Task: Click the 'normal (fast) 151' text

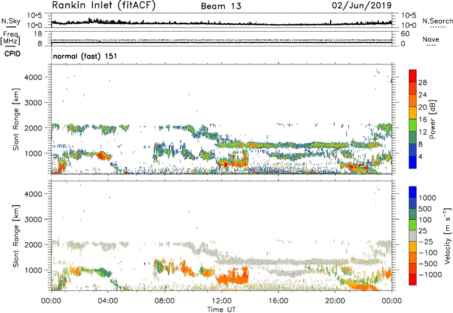Action: tap(86, 56)
